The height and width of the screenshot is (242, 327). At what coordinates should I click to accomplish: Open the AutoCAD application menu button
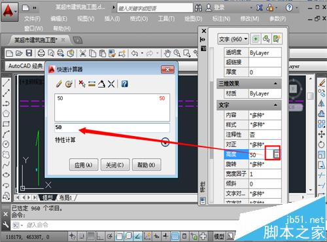[9, 12]
